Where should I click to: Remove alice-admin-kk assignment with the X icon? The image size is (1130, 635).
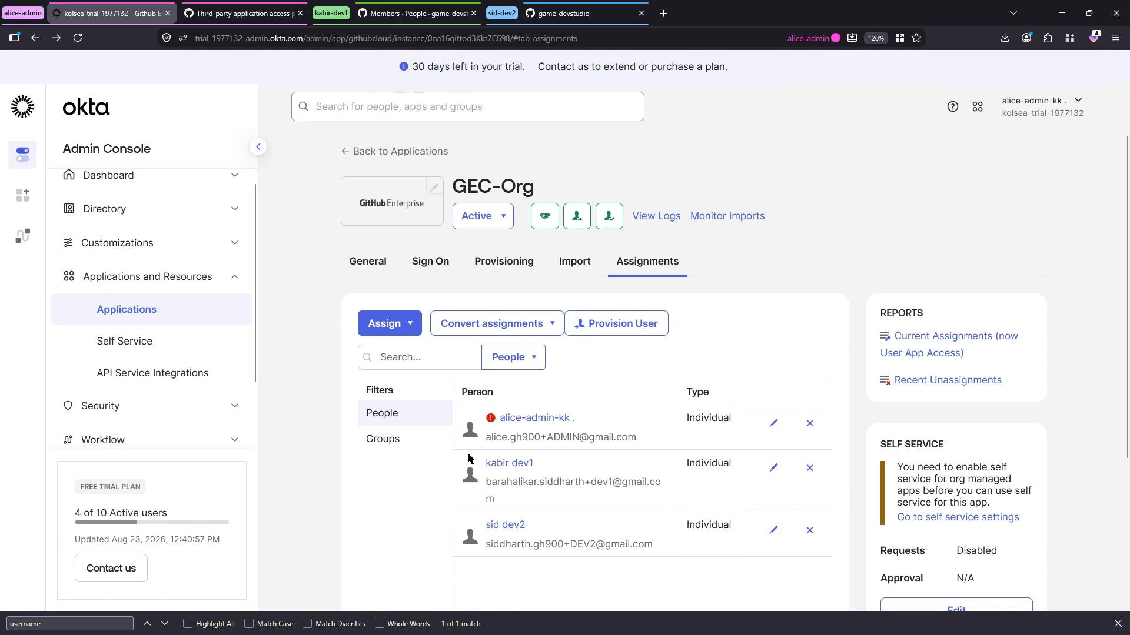coord(810,423)
